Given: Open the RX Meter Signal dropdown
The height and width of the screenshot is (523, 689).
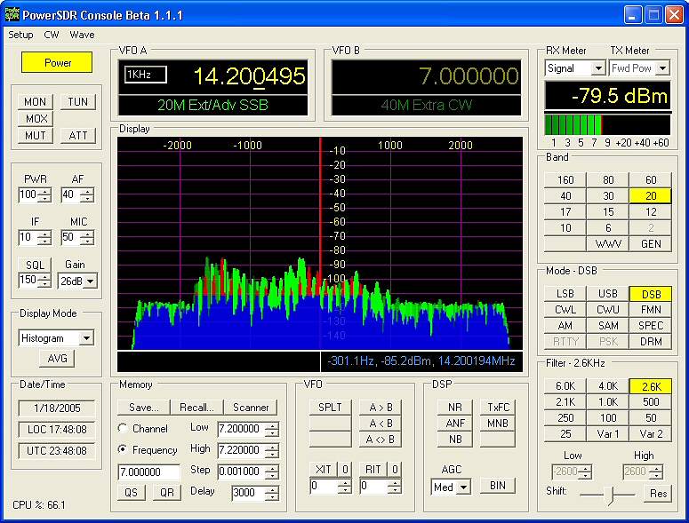Looking at the screenshot, I should [598, 68].
